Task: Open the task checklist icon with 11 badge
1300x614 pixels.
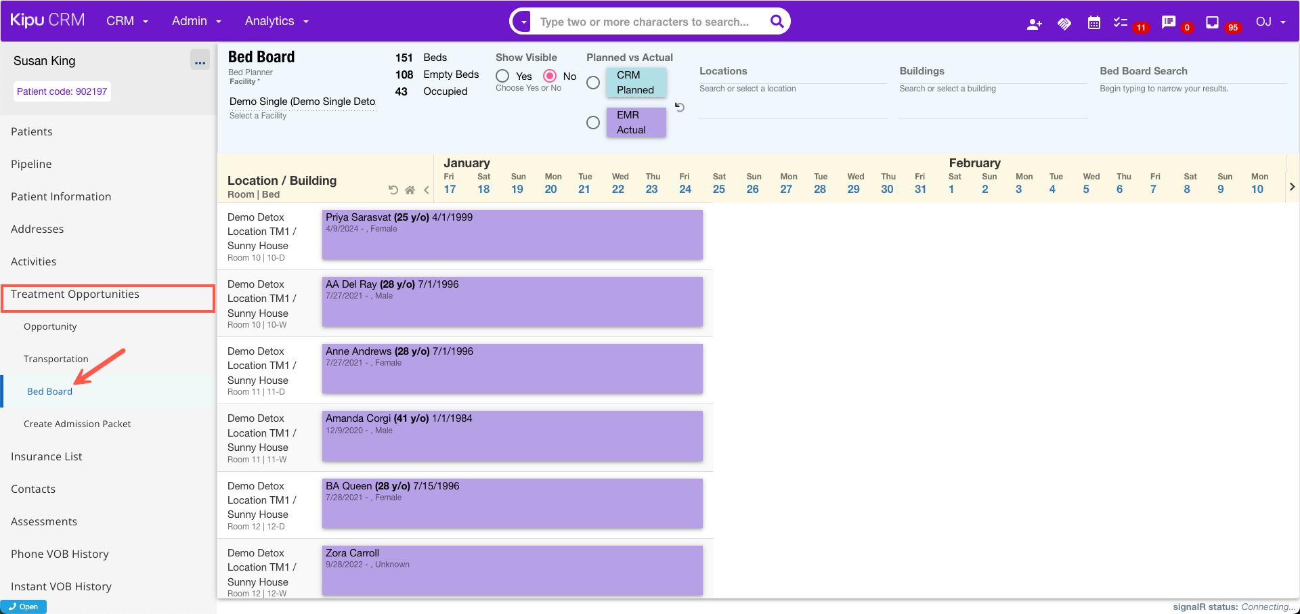Action: pyautogui.click(x=1121, y=23)
